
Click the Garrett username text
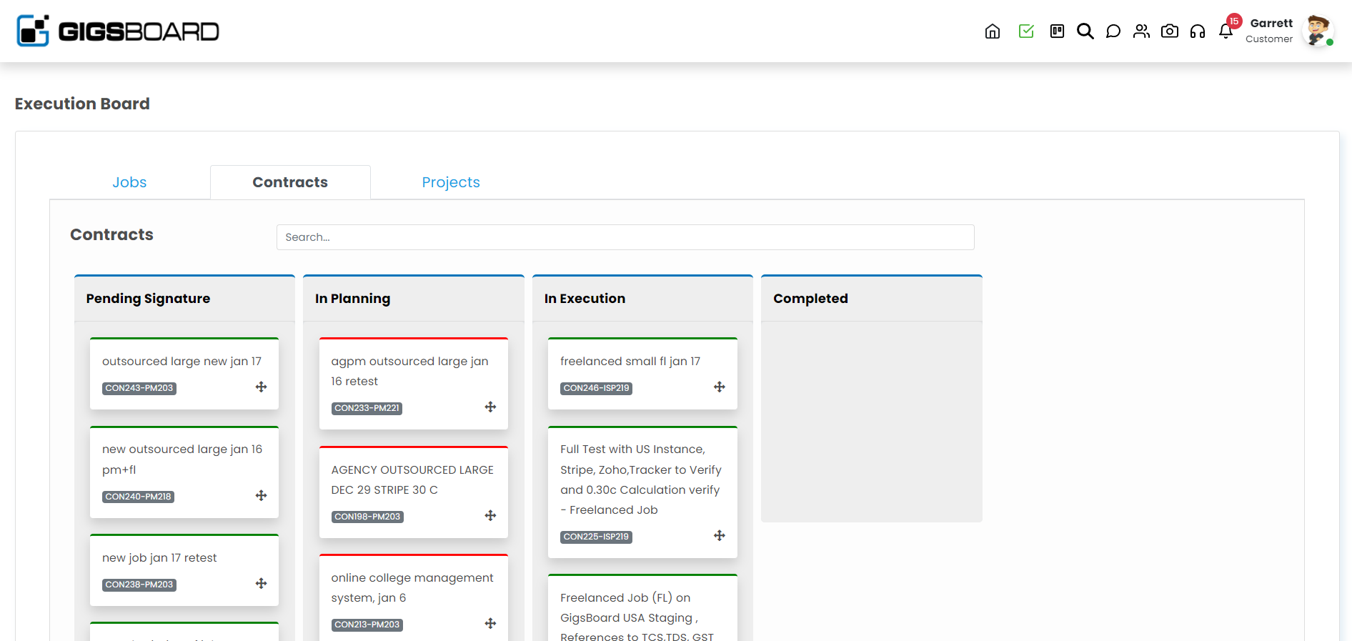coord(1271,23)
